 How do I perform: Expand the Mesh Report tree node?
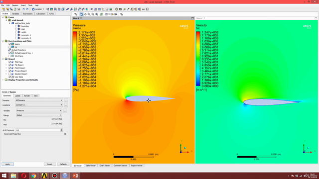coord(6,68)
